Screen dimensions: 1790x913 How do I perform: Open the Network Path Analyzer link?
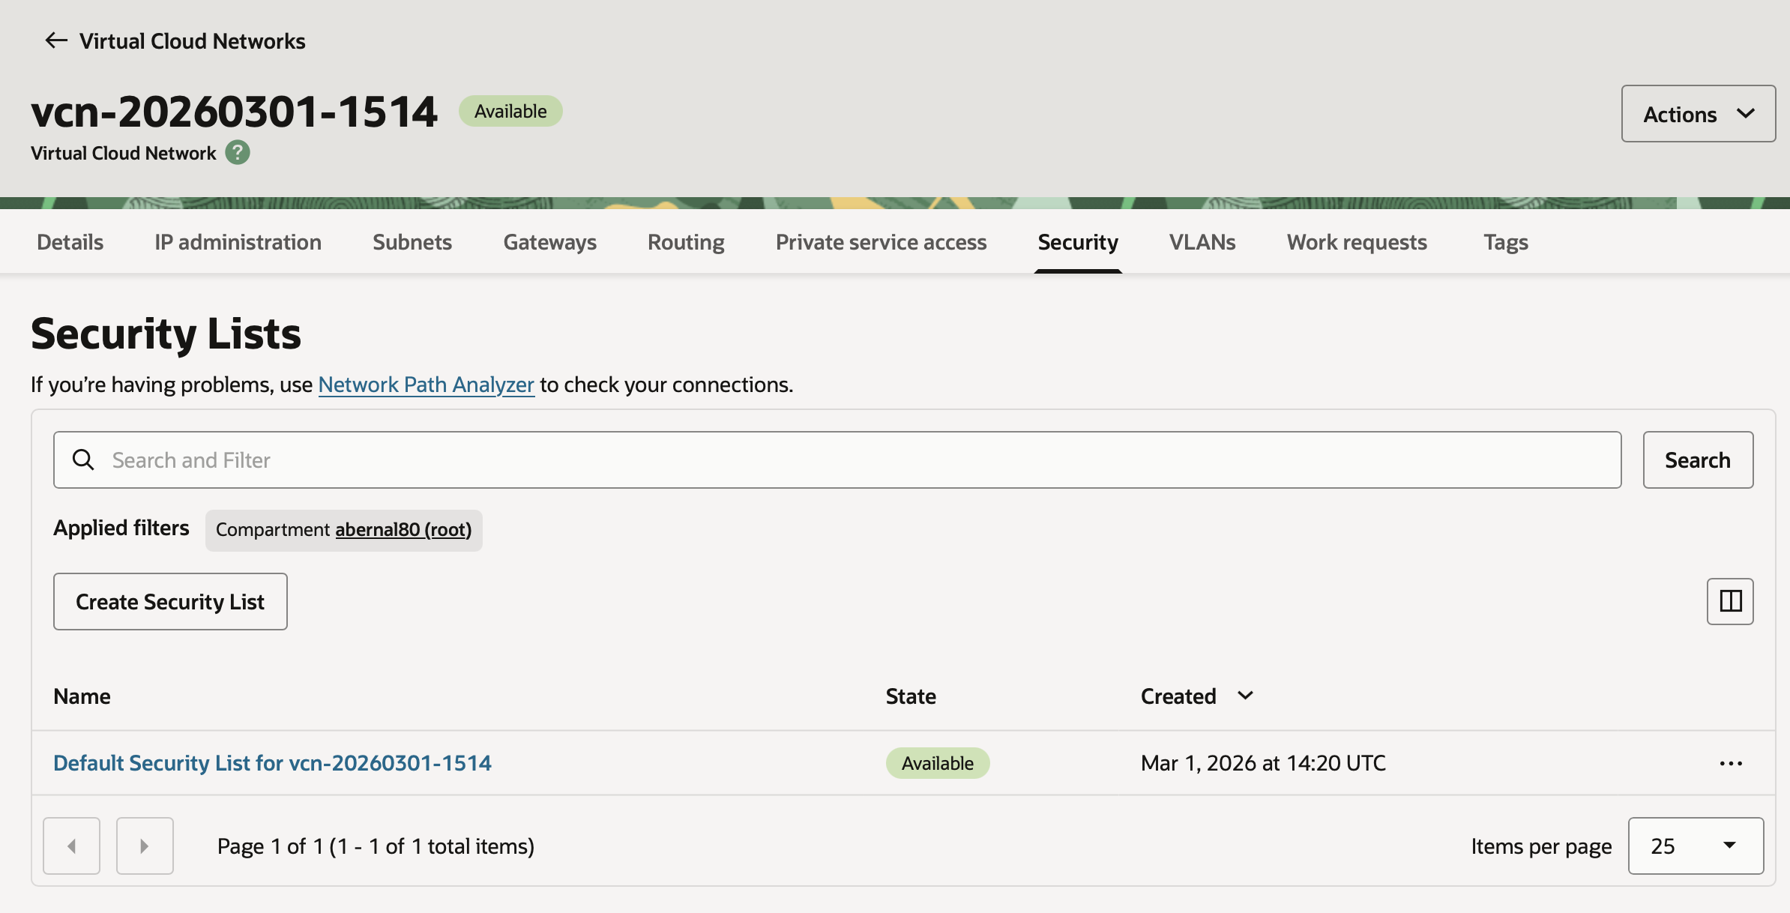426,385
